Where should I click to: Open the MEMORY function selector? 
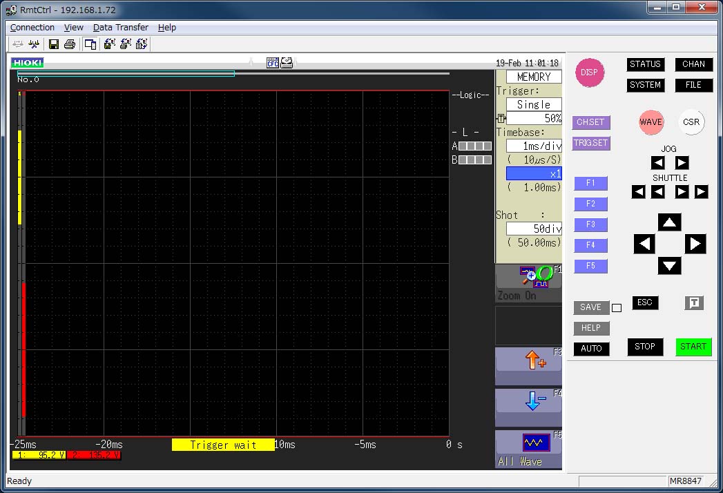(534, 77)
